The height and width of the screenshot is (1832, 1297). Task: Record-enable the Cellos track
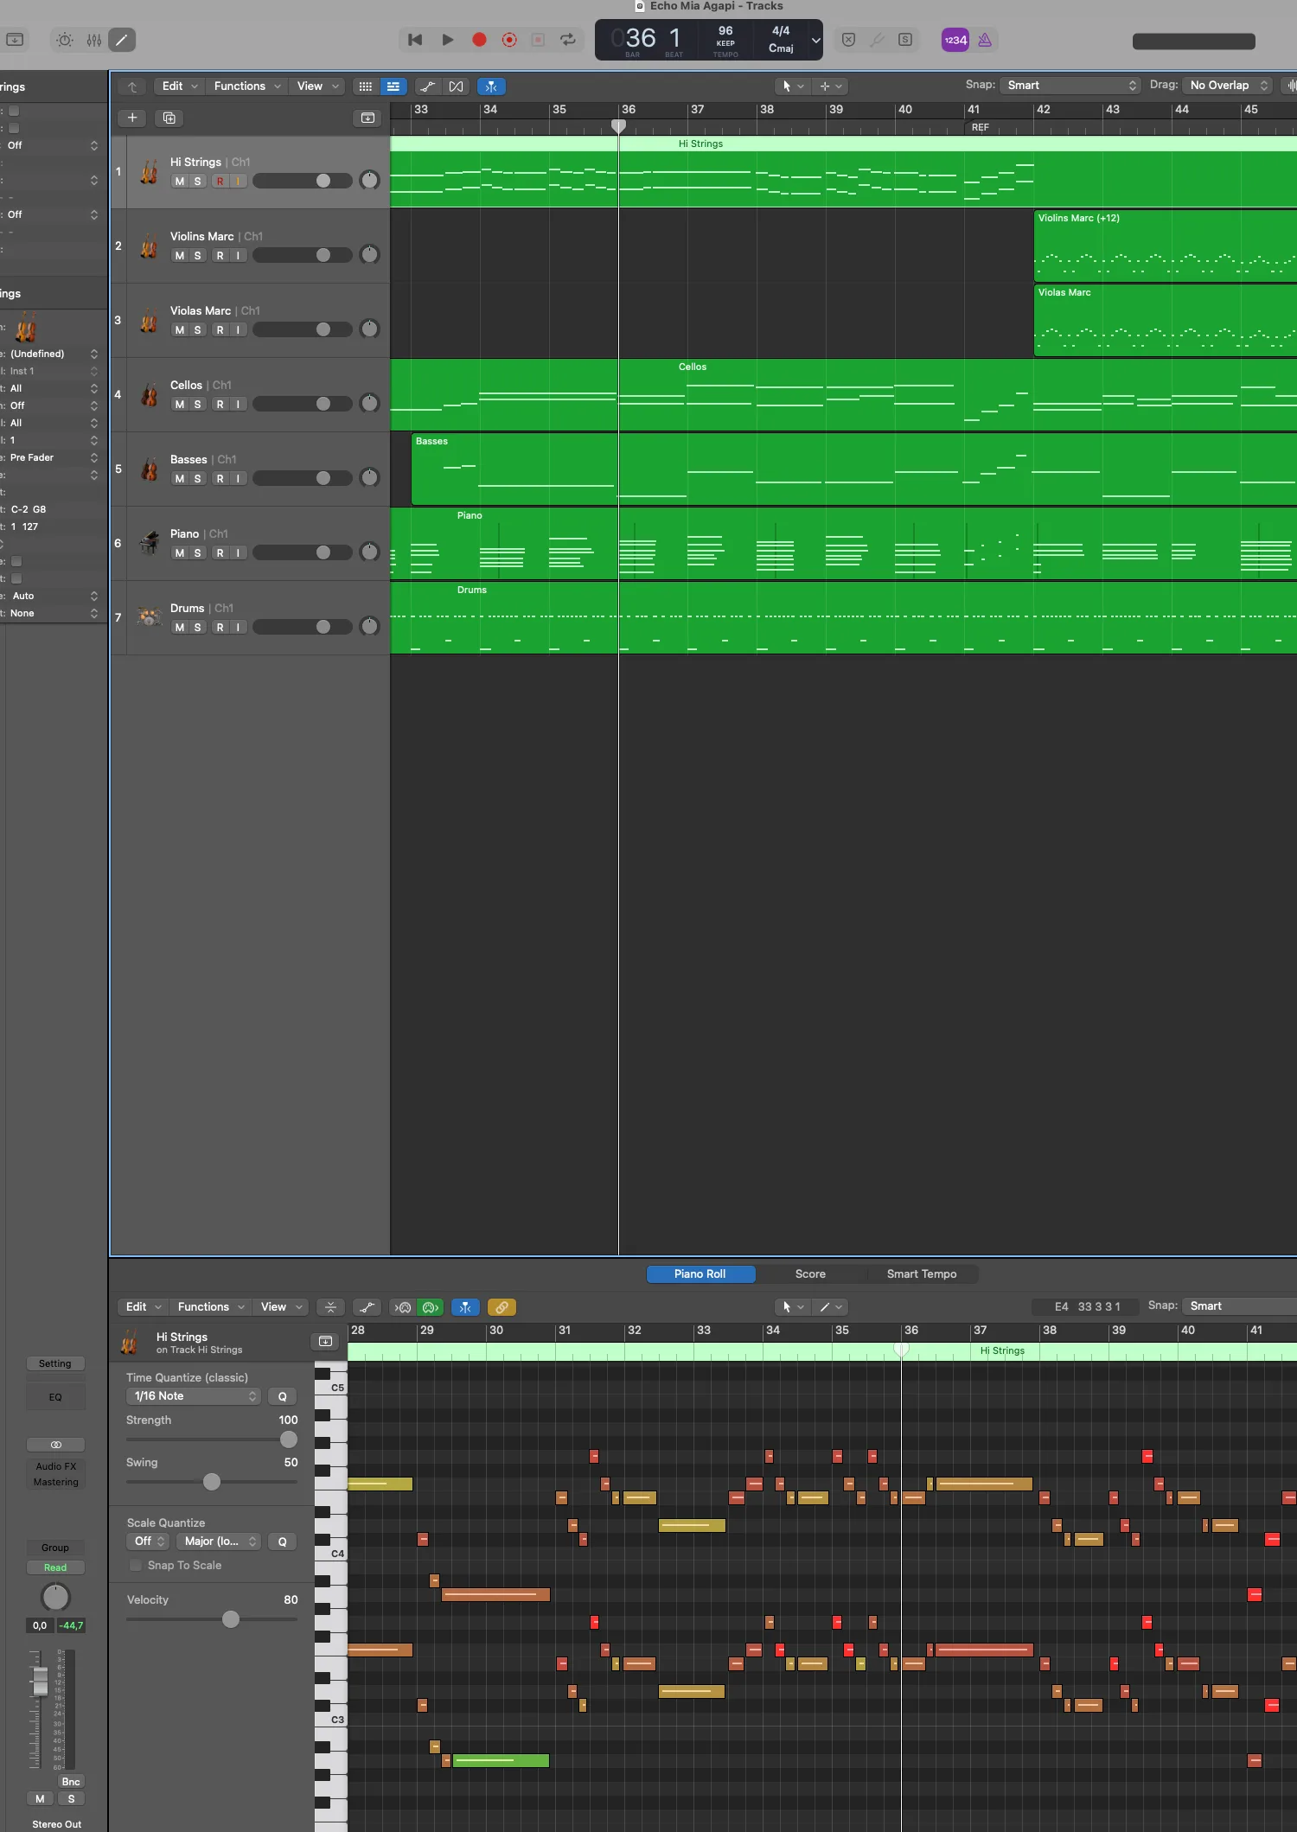(x=220, y=405)
